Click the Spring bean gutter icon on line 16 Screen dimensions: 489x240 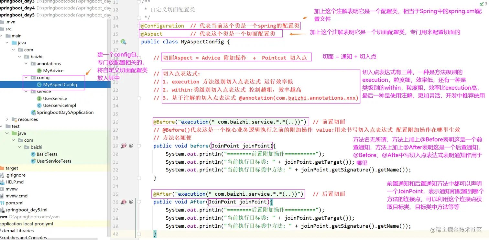(x=123, y=42)
